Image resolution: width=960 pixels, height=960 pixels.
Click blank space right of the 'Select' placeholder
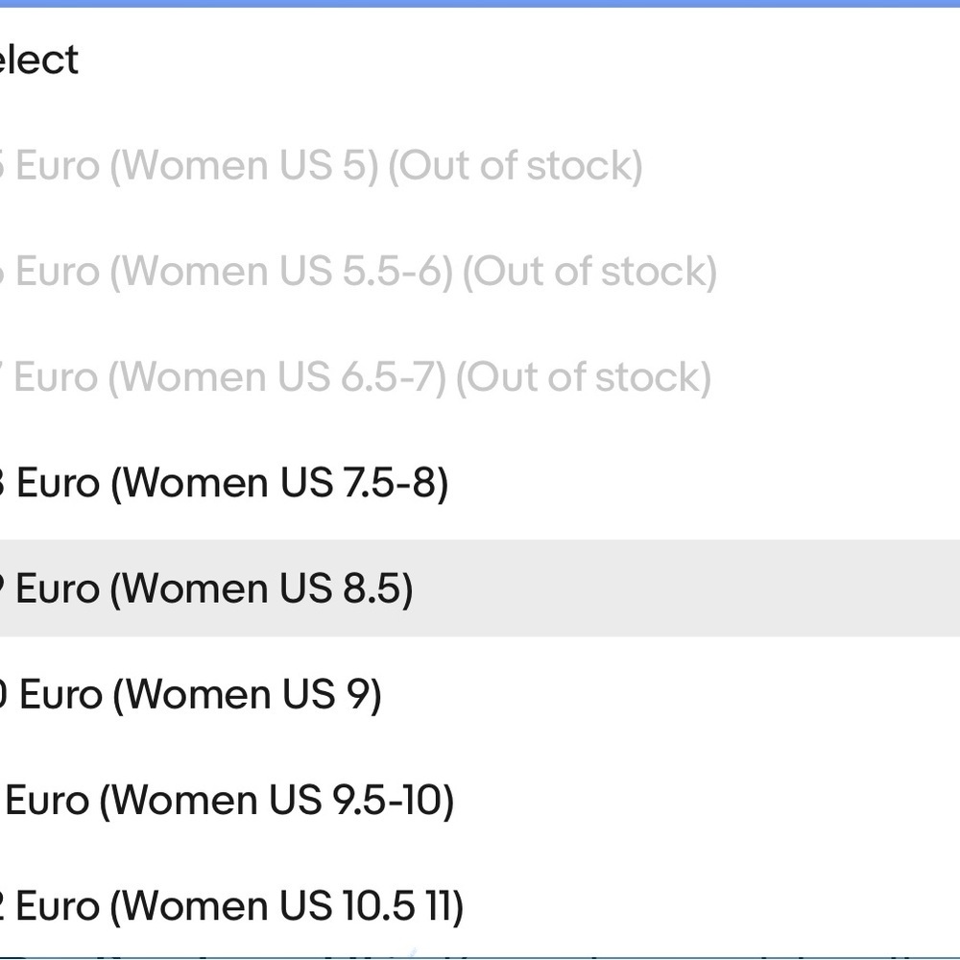(x=520, y=60)
